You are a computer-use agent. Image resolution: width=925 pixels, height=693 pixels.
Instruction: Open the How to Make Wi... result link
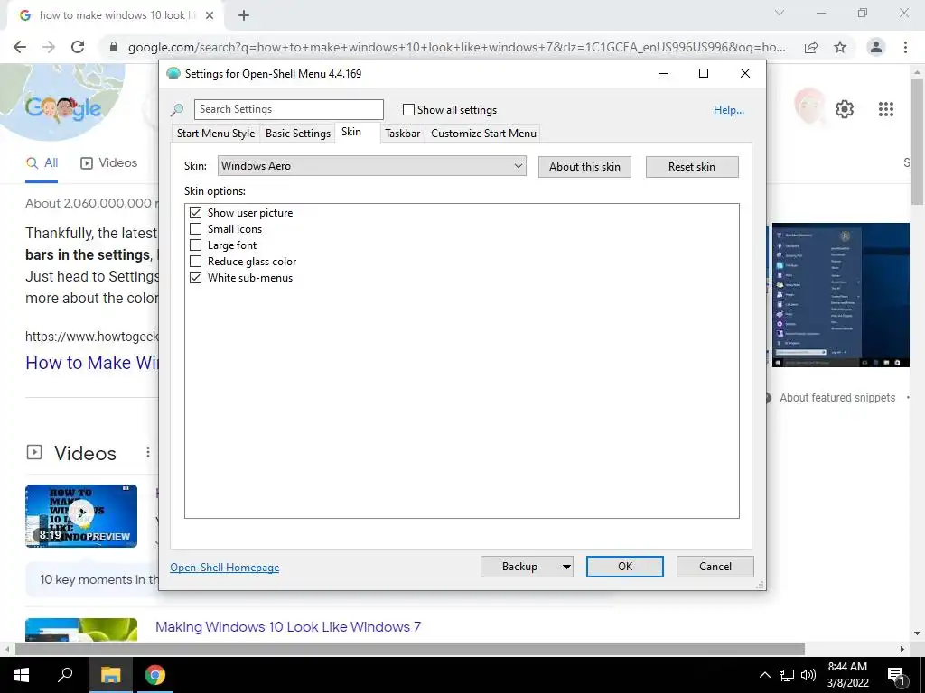point(92,363)
